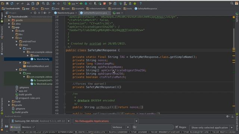The image size is (239, 134).
Task: Click the Find magnifier icon
Action: tap(43, 3)
